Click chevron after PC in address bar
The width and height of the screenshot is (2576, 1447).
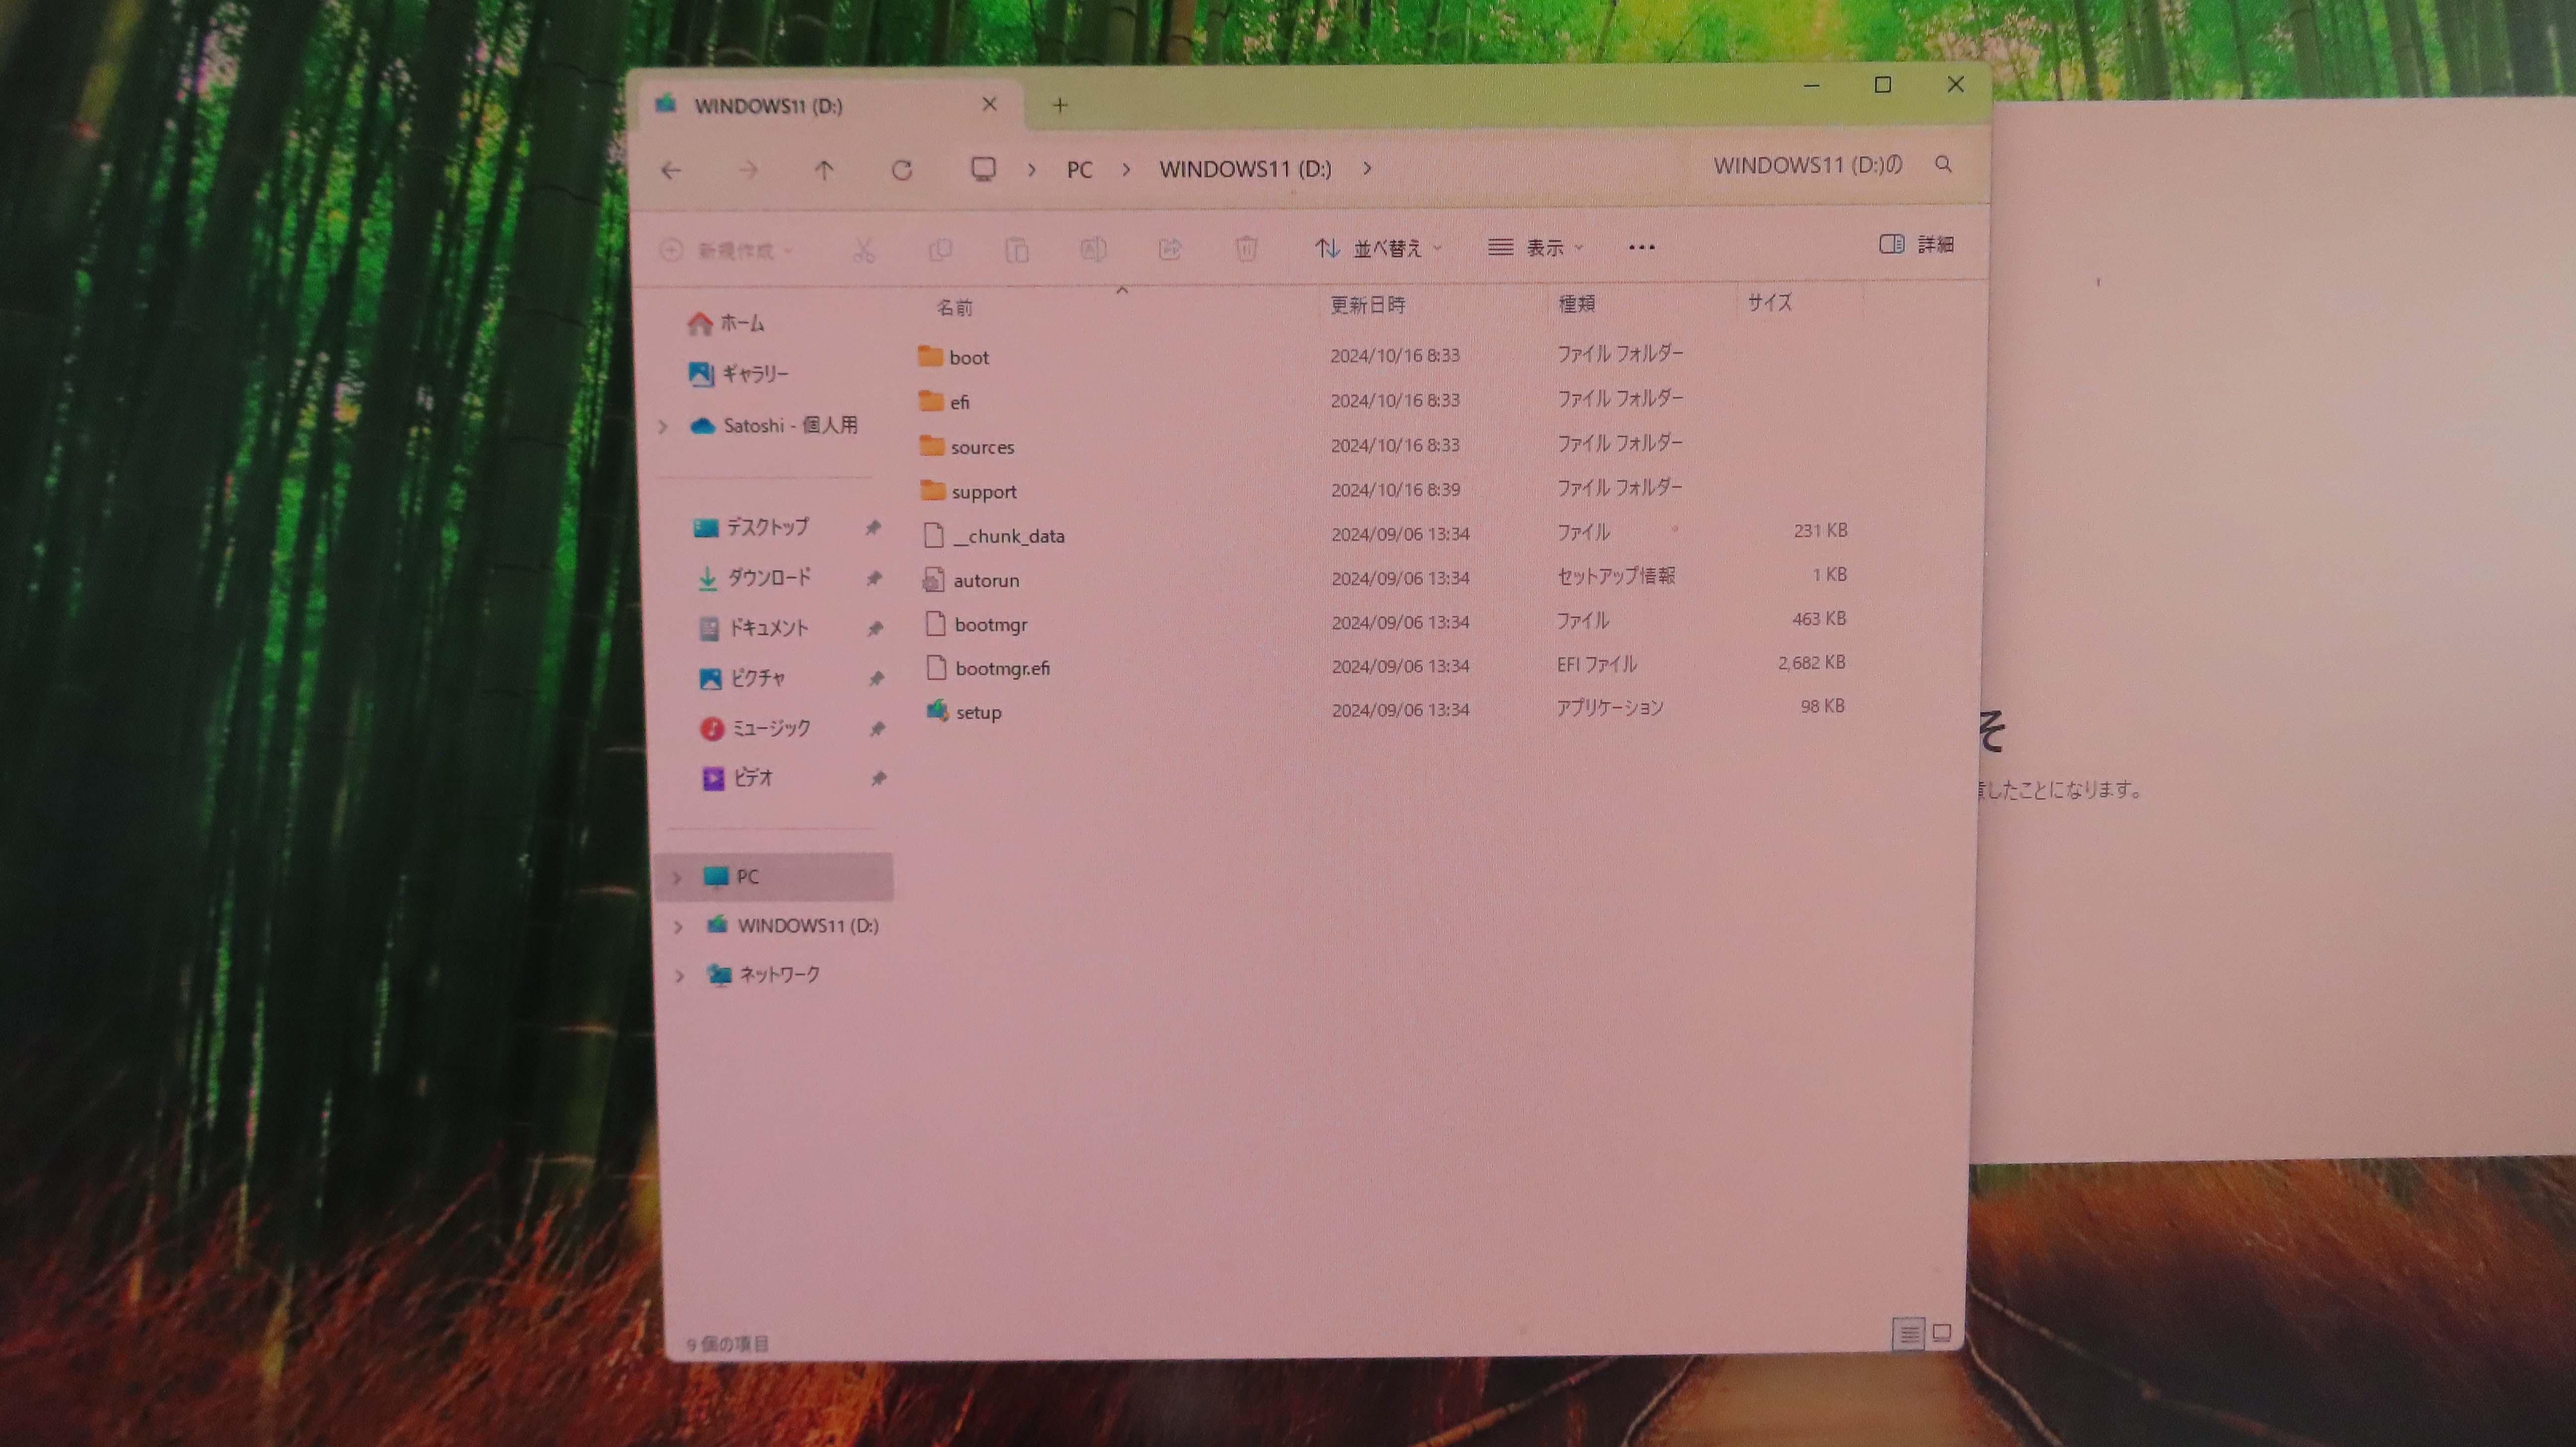(1126, 169)
